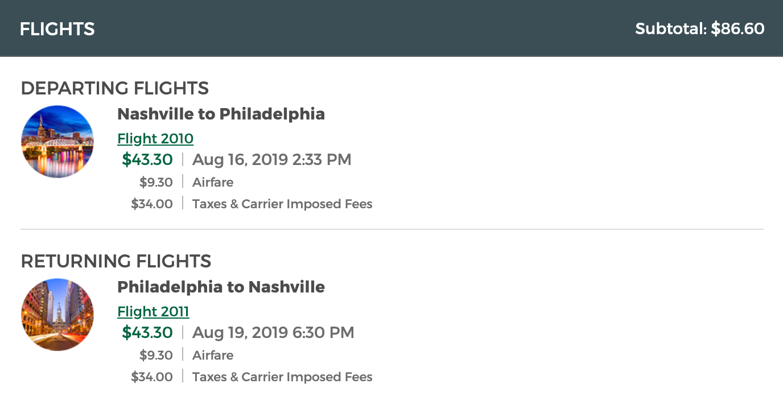Click the Nashville to Philadelphia route title
Viewport: 783px width, 404px height.
tap(221, 114)
